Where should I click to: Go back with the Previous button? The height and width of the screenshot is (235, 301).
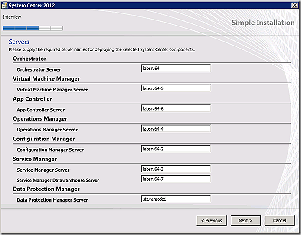(x=212, y=221)
